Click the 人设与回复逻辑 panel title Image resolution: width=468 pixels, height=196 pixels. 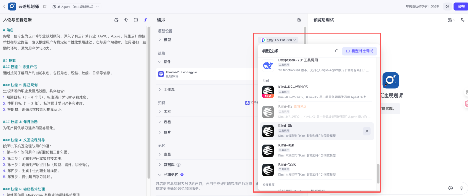17,20
